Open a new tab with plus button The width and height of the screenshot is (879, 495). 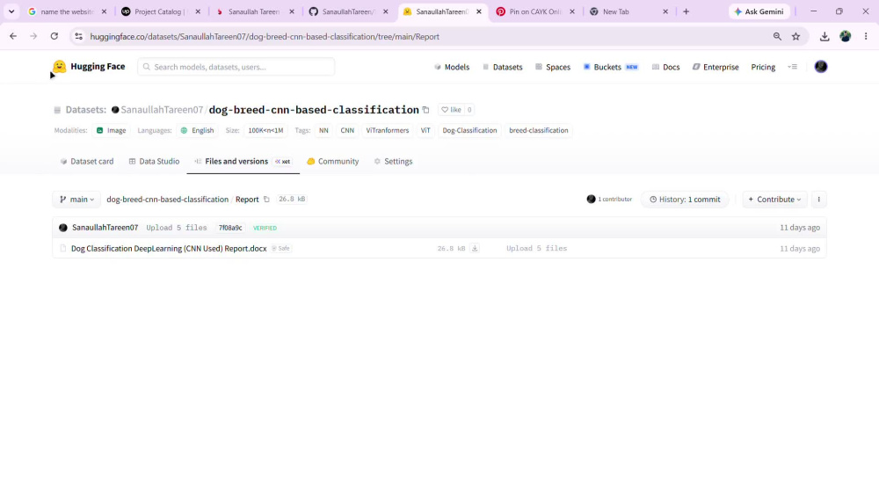tap(686, 11)
